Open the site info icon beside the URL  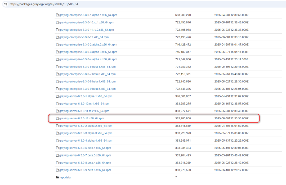6,4
